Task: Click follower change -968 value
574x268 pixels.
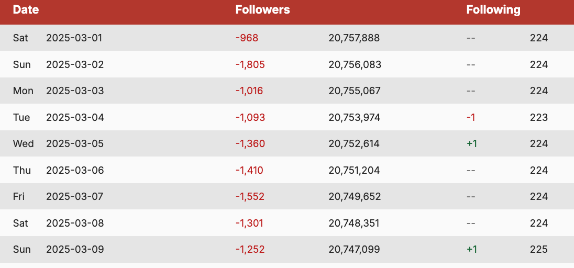Action: [x=247, y=38]
